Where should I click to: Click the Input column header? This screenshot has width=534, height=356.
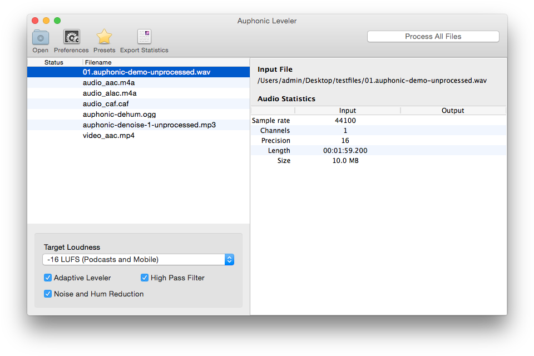point(347,110)
